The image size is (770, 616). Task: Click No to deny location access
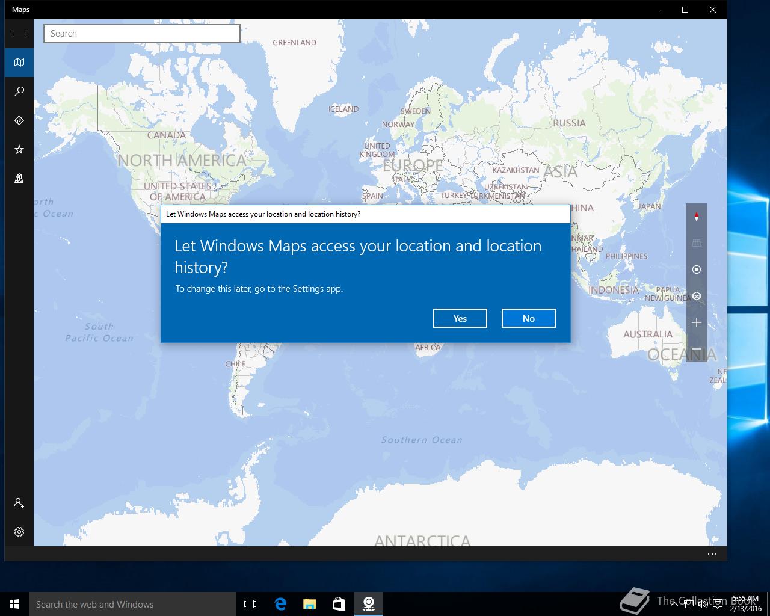(x=529, y=318)
